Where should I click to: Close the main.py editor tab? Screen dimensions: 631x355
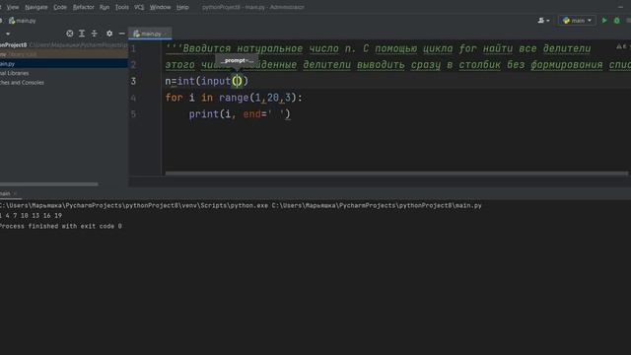coord(166,34)
